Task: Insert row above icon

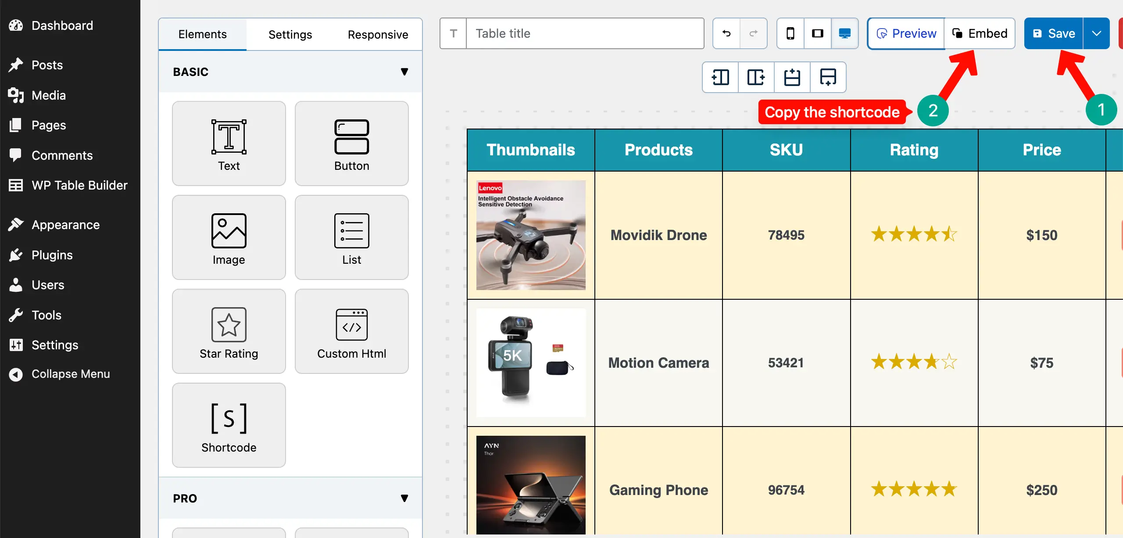Action: [792, 77]
